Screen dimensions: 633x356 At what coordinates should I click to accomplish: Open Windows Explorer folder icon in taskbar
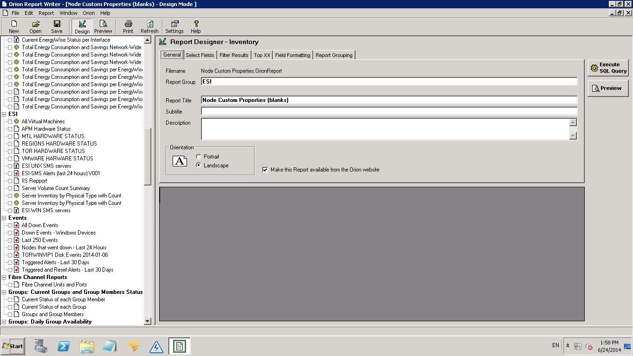pyautogui.click(x=87, y=346)
